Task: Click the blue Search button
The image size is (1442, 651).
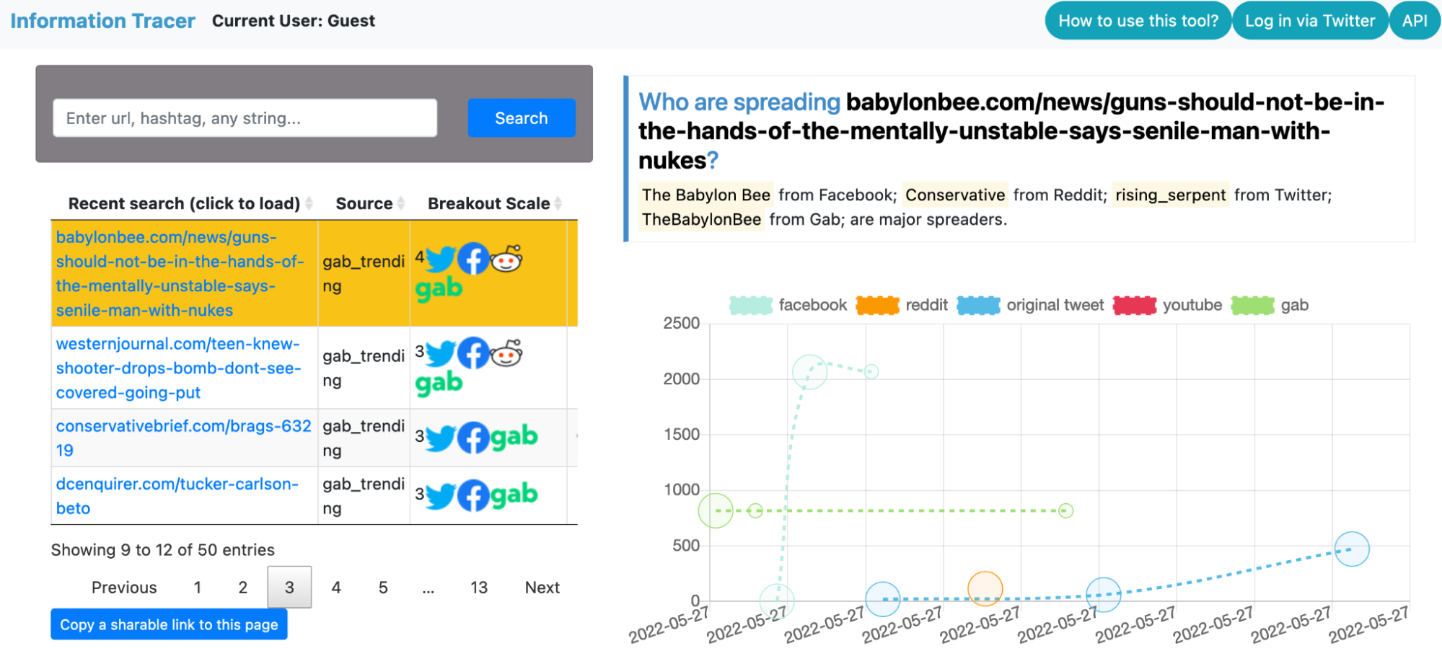Action: pyautogui.click(x=521, y=118)
